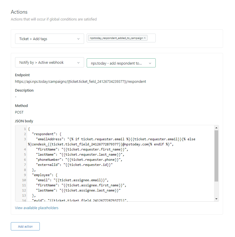Click the Endpoint URL text
Screen dimensions: 235x237
pyautogui.click(x=80, y=81)
